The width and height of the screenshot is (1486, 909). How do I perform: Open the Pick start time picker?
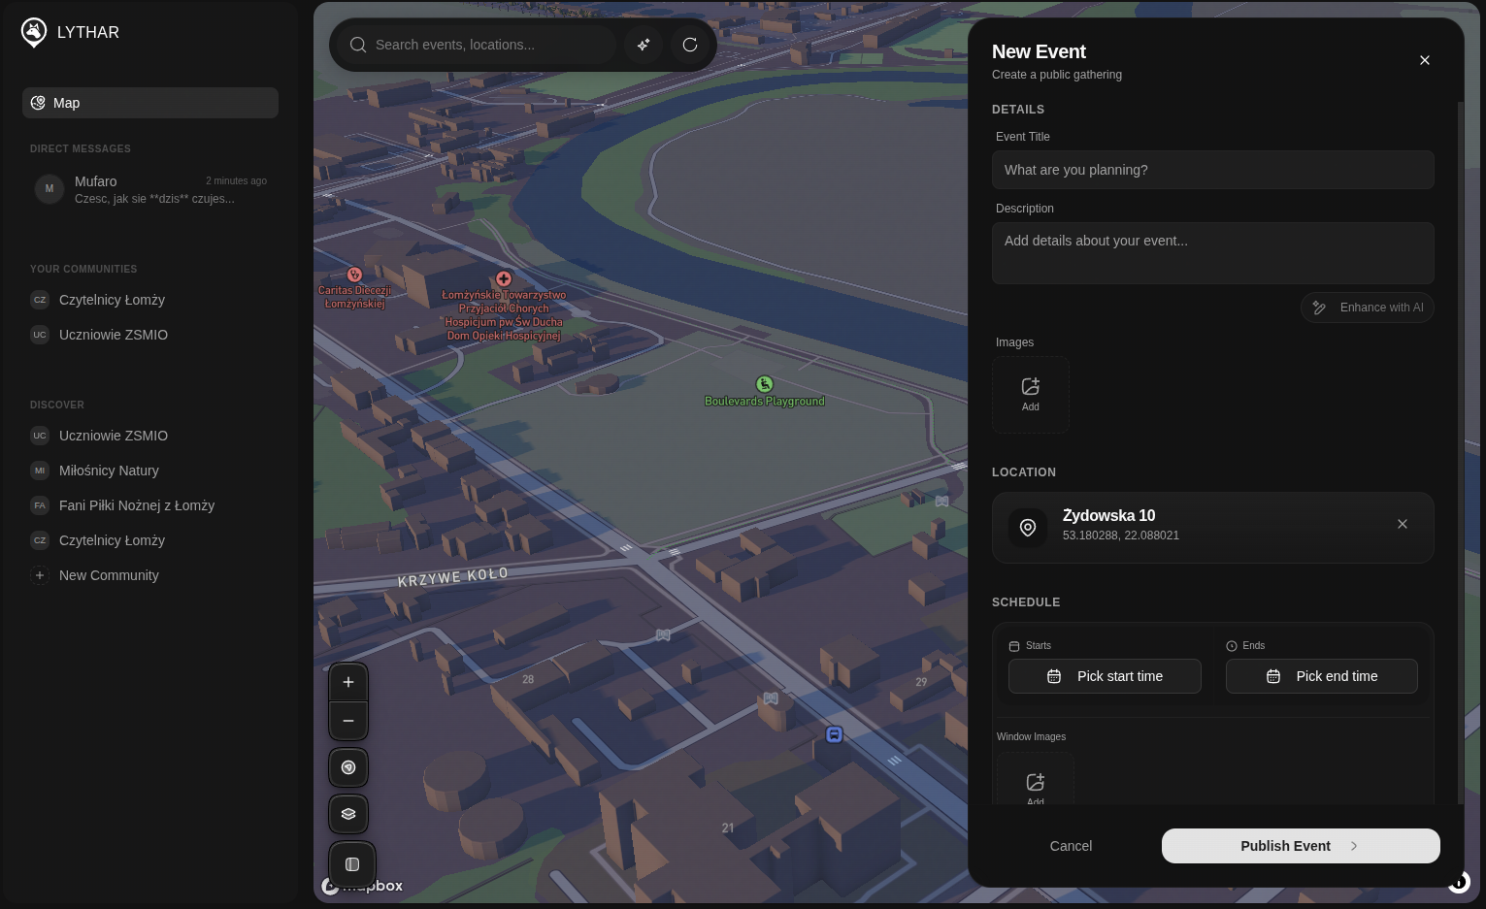click(1105, 676)
